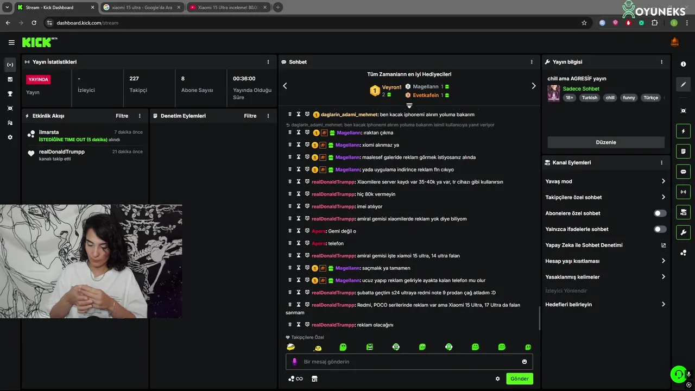
Task: Open the emoji picker in message box
Action: click(525, 362)
